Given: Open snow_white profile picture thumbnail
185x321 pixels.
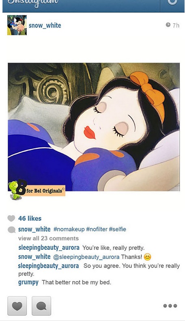Looking at the screenshot, I should tap(17, 25).
